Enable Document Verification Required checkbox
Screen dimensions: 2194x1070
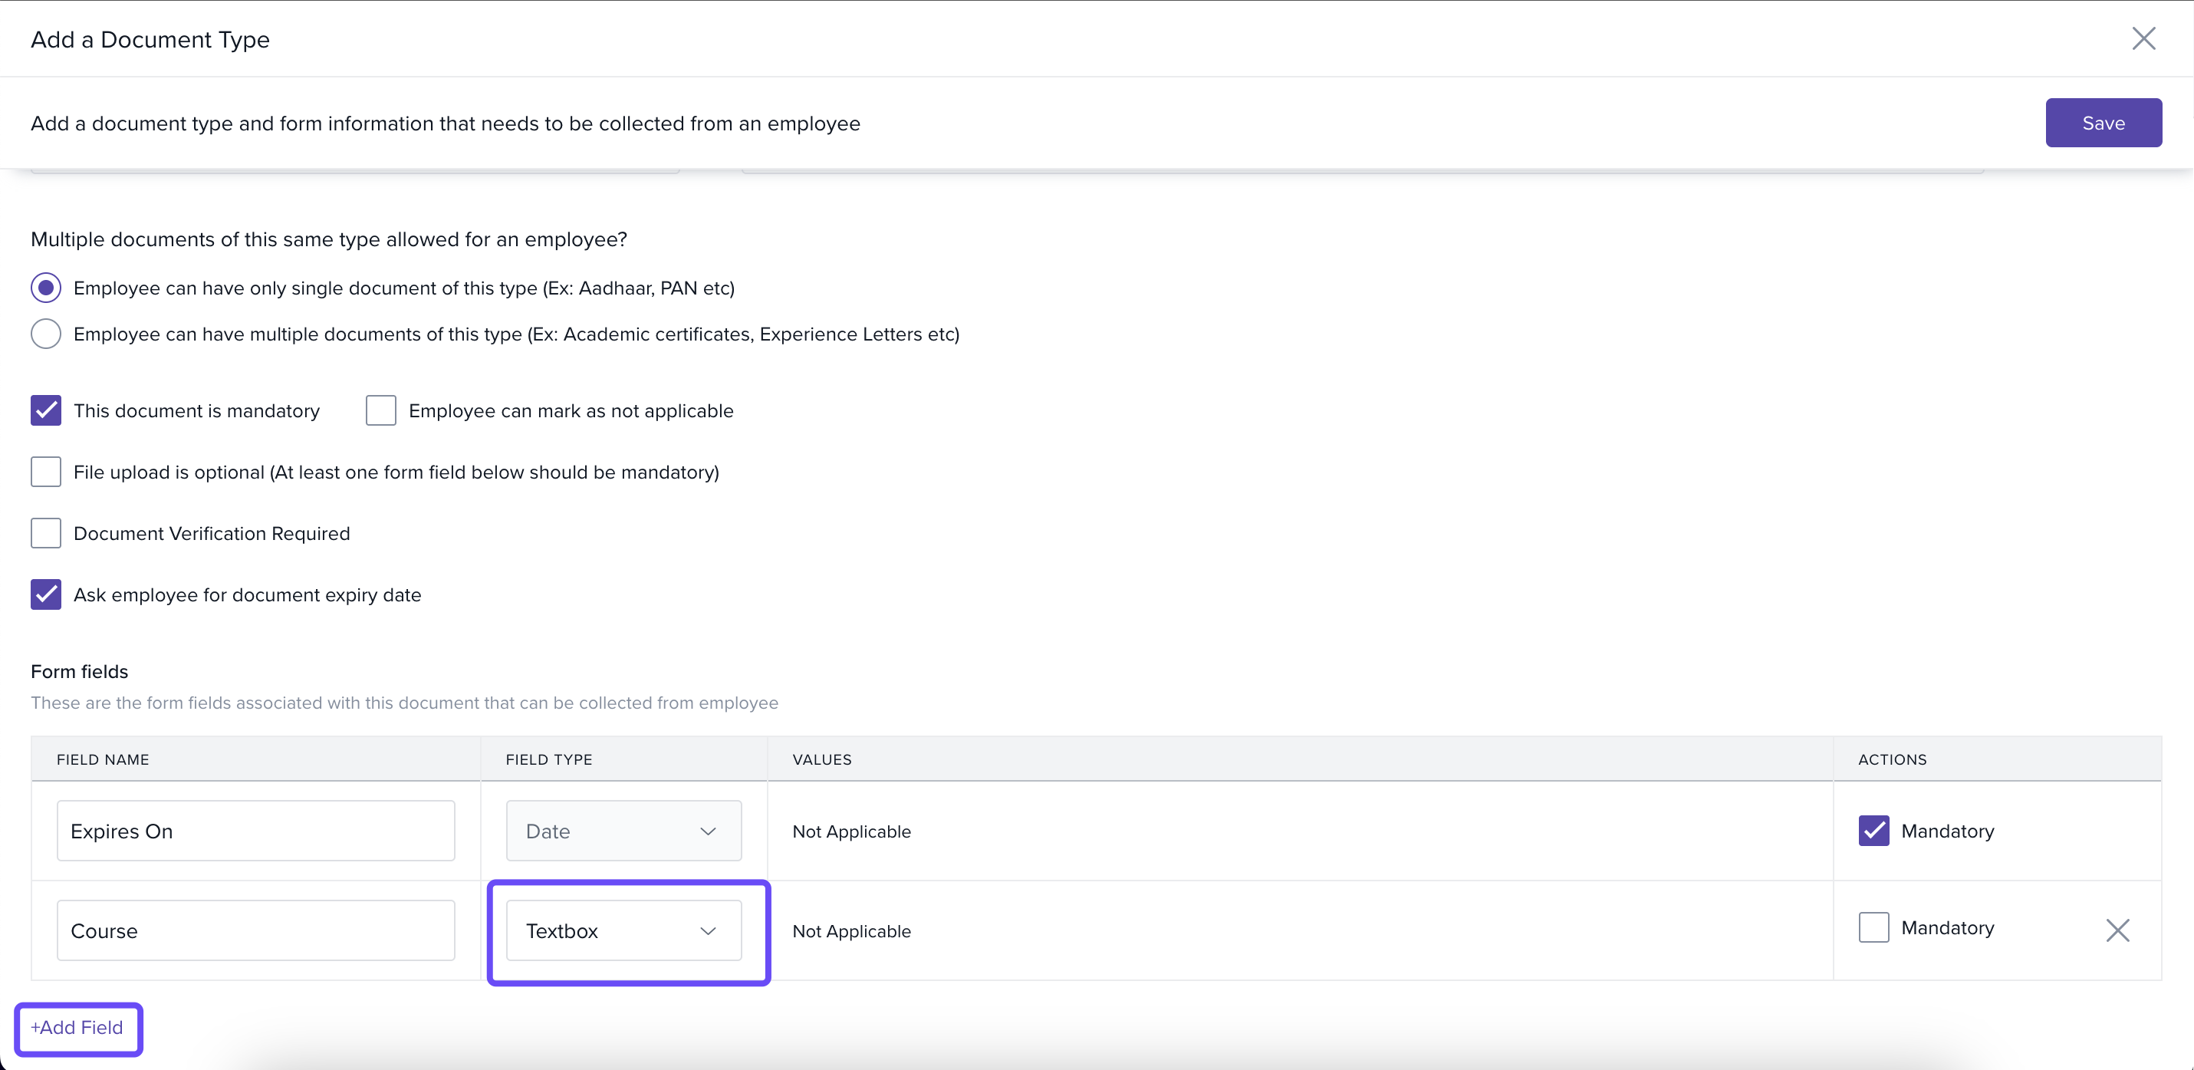coord(46,533)
